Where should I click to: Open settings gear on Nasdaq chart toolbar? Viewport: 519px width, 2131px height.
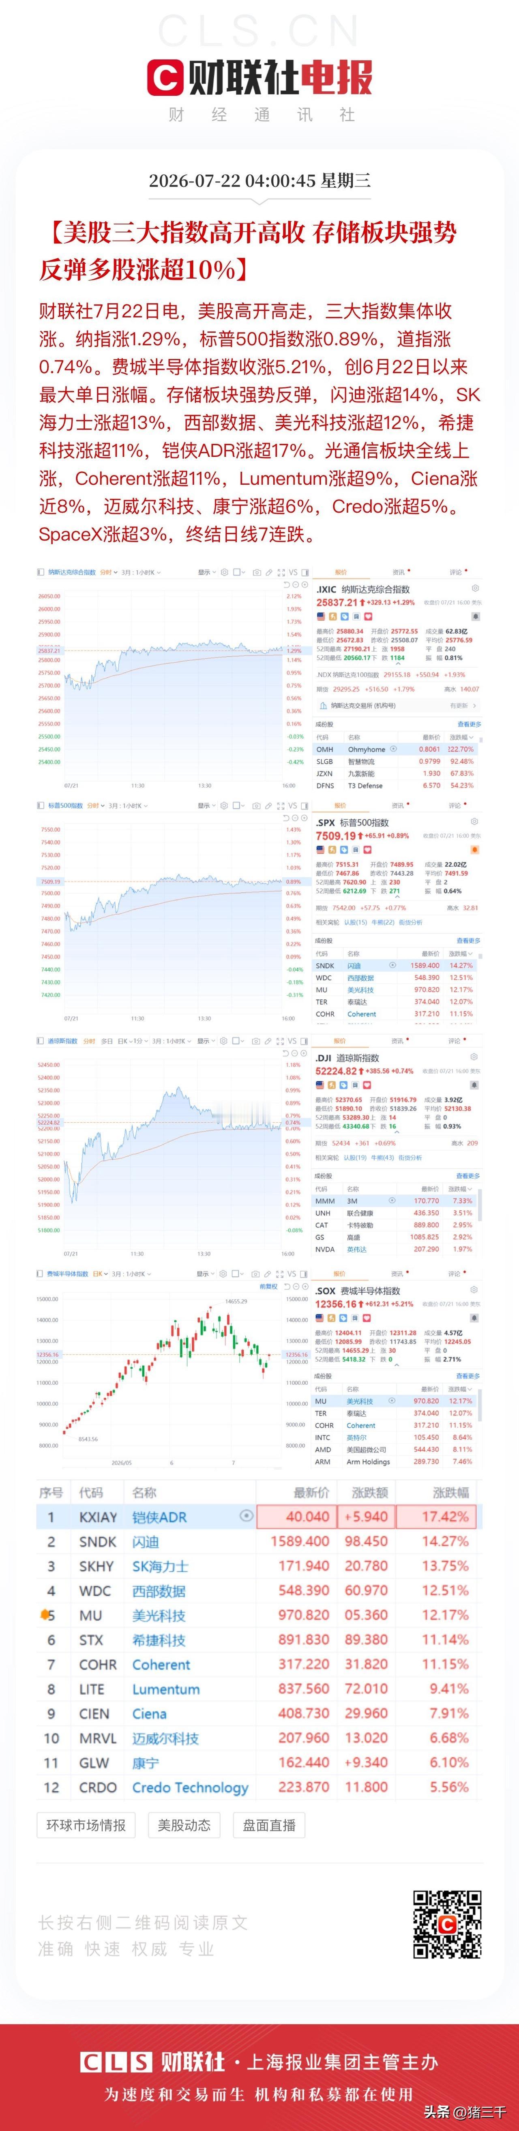[225, 572]
